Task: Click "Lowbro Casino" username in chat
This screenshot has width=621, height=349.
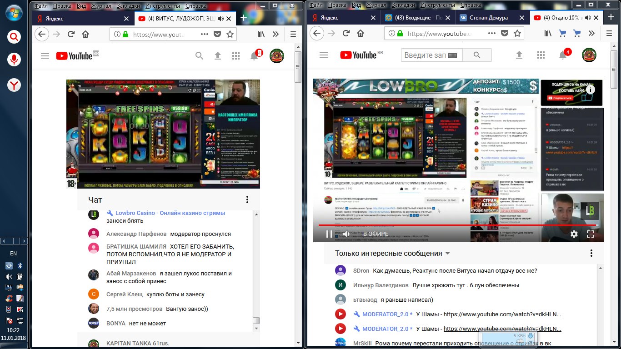Action: (x=170, y=213)
